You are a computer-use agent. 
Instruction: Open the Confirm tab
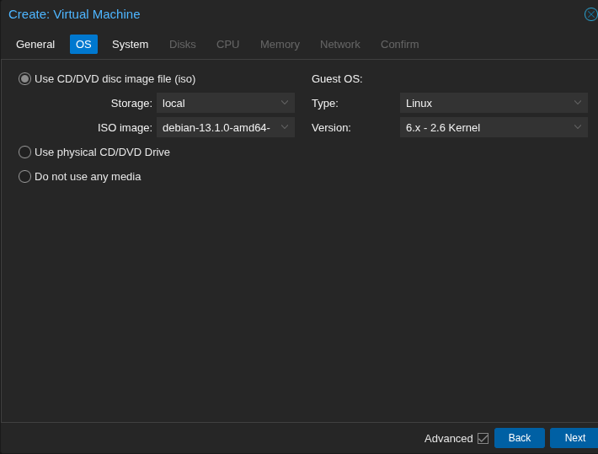399,44
